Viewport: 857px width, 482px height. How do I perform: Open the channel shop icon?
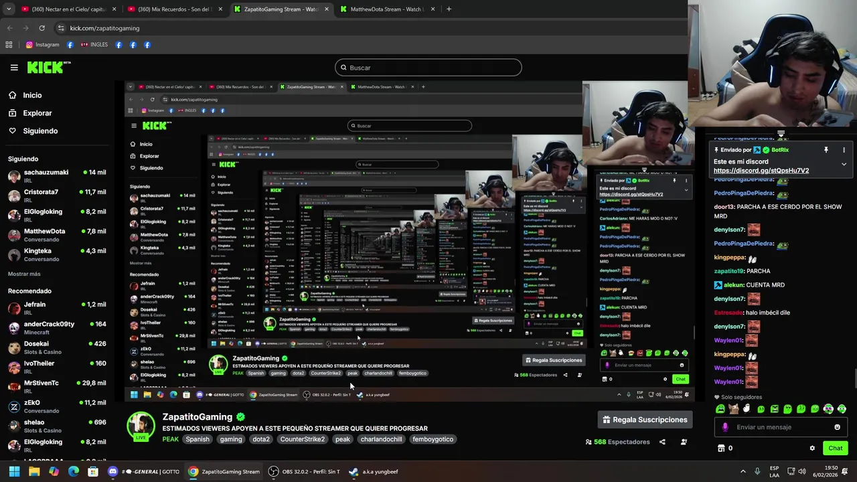coord(721,449)
